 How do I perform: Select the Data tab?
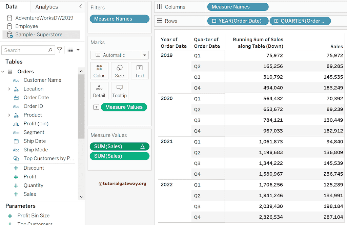(14, 6)
